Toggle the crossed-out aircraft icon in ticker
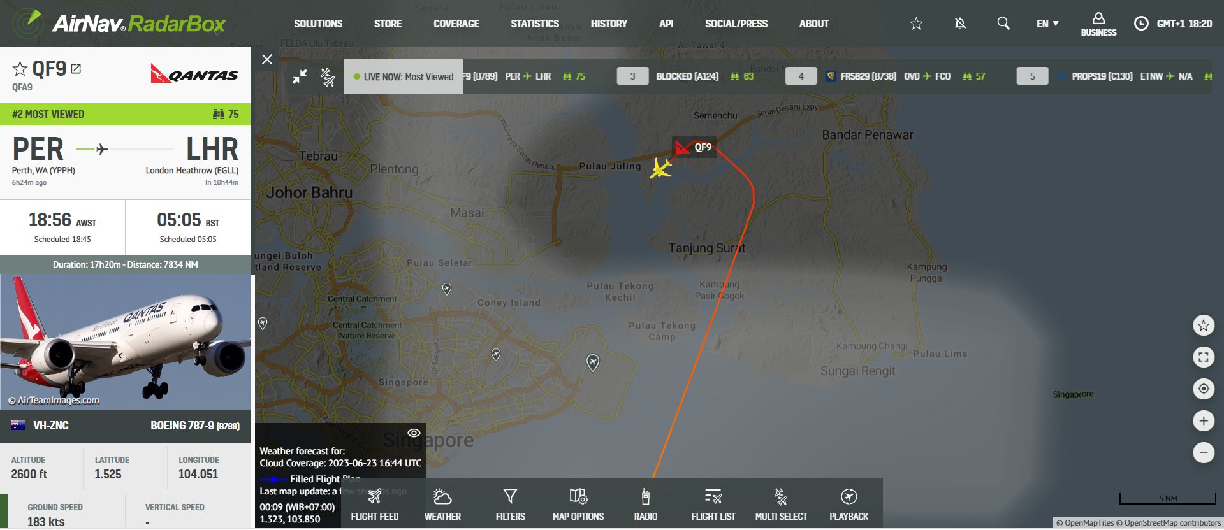 click(328, 77)
